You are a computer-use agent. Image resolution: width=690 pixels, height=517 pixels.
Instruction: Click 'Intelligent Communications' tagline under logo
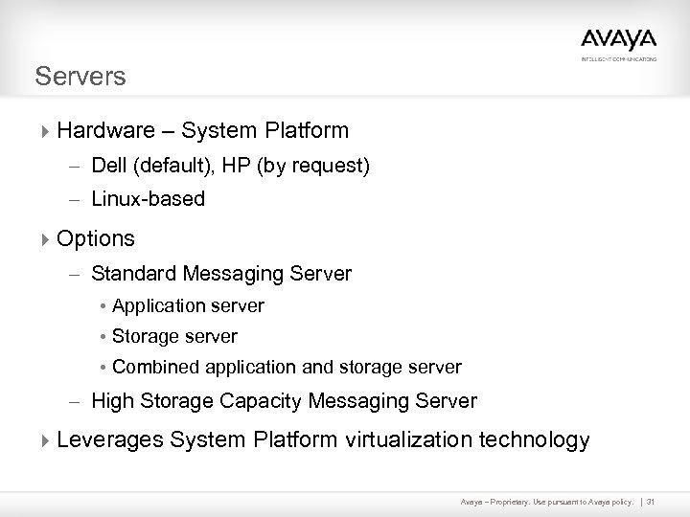coord(619,59)
